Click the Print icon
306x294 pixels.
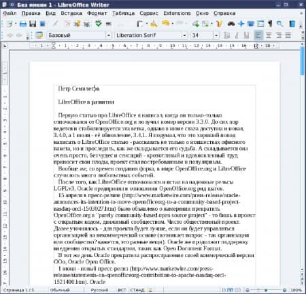tap(77, 24)
